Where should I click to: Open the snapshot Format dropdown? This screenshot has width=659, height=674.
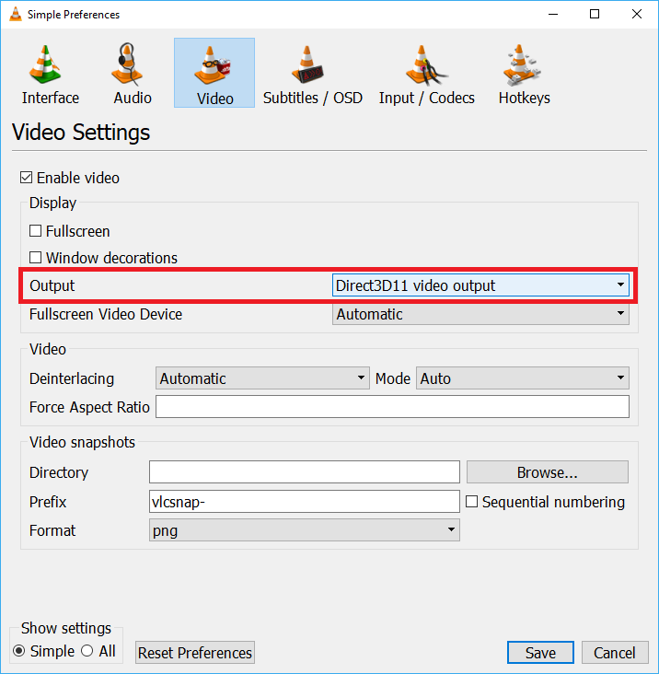click(304, 530)
